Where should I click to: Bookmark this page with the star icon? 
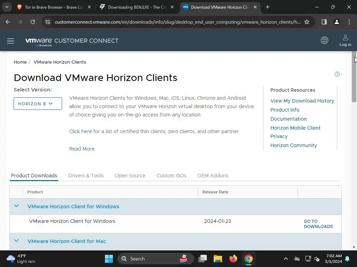click(307, 22)
